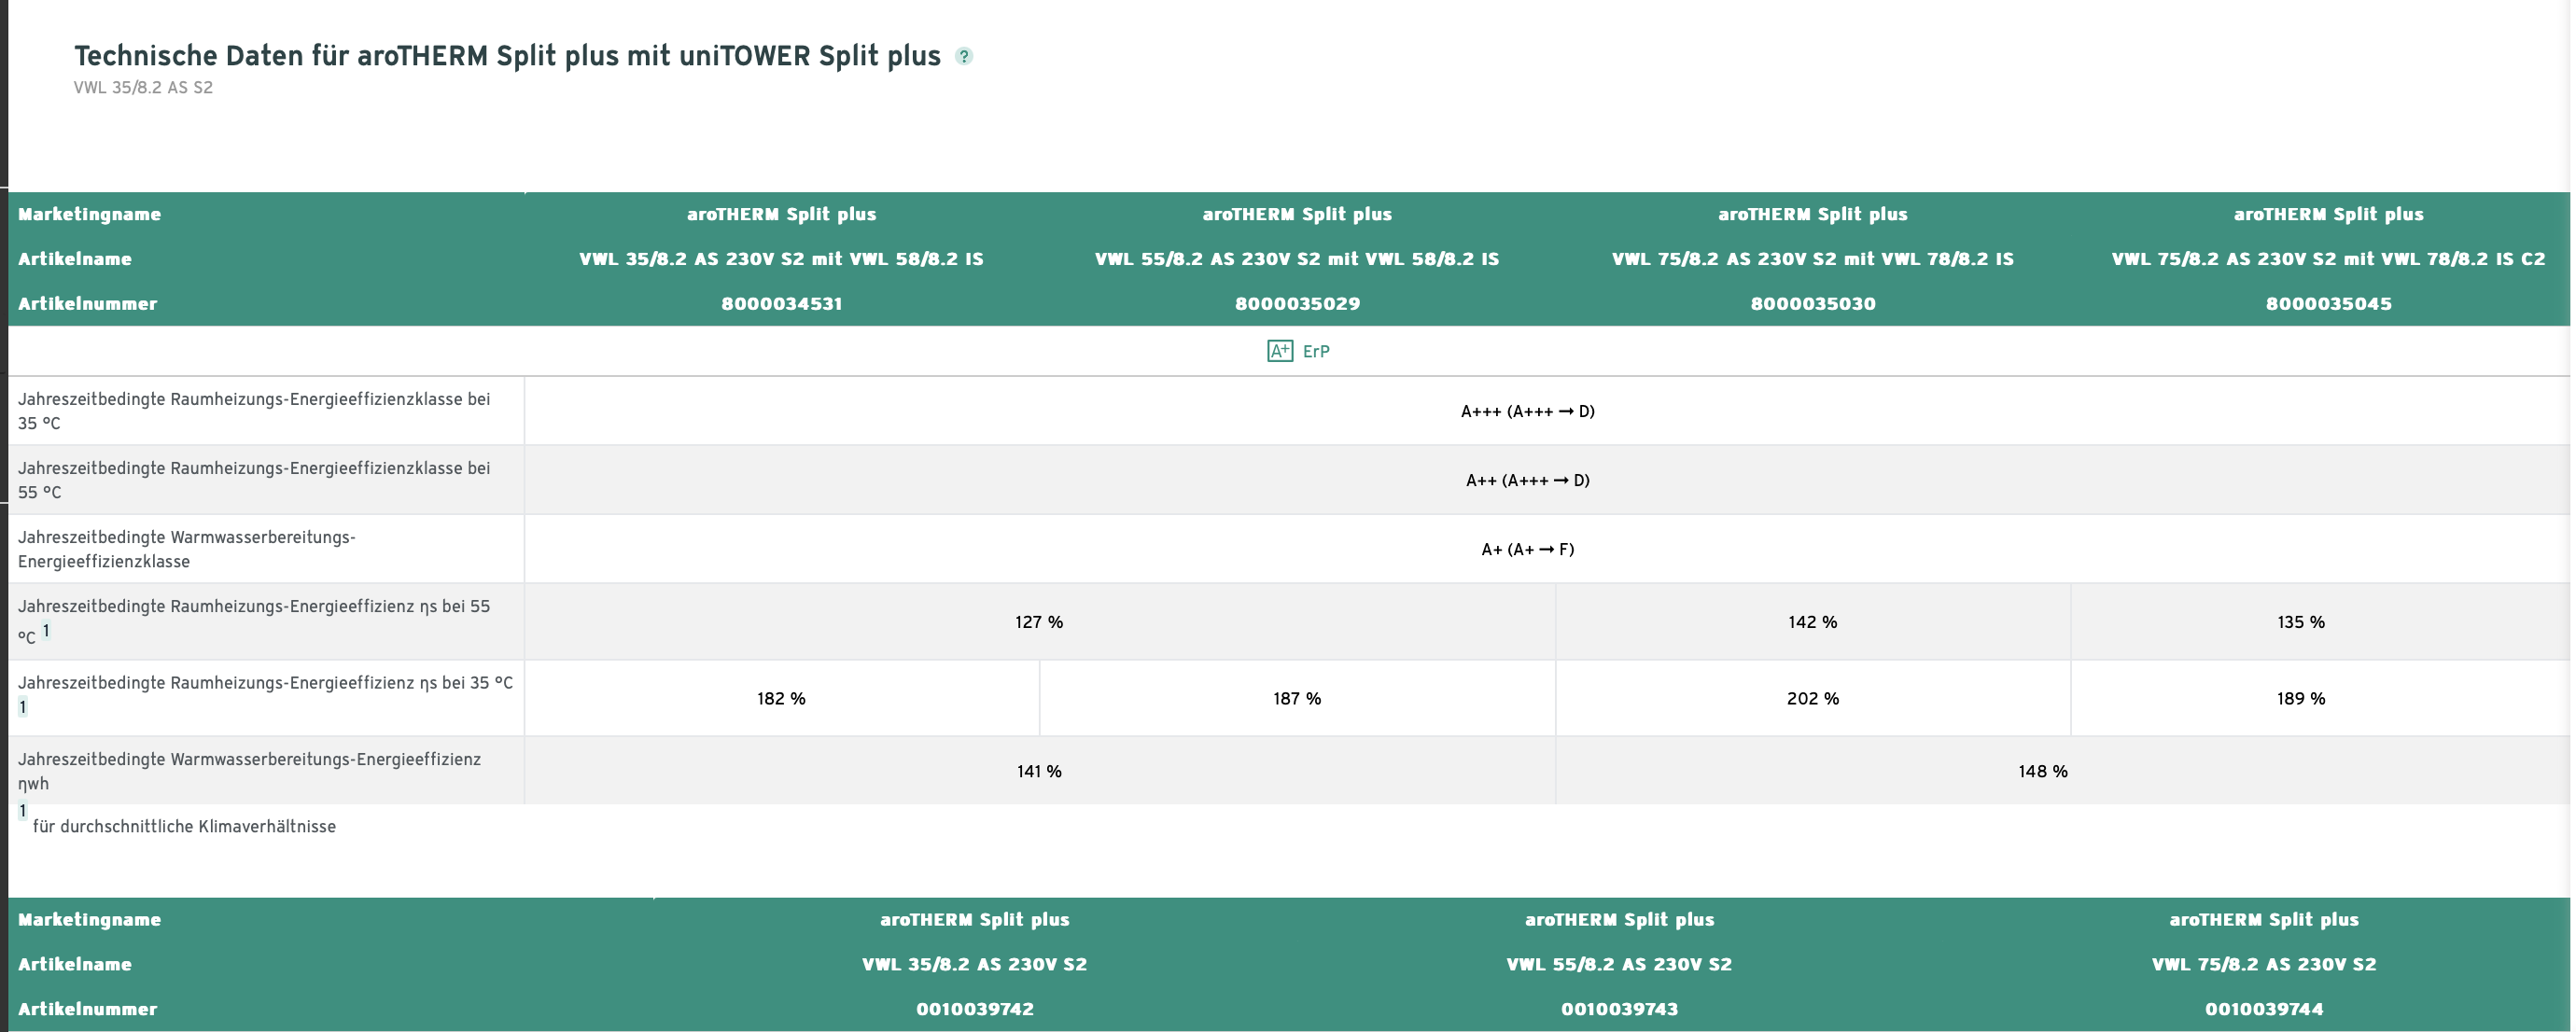The image size is (2576, 1032).
Task: Click the value 'A+++ (A+++ → D)'
Action: [1527, 411]
